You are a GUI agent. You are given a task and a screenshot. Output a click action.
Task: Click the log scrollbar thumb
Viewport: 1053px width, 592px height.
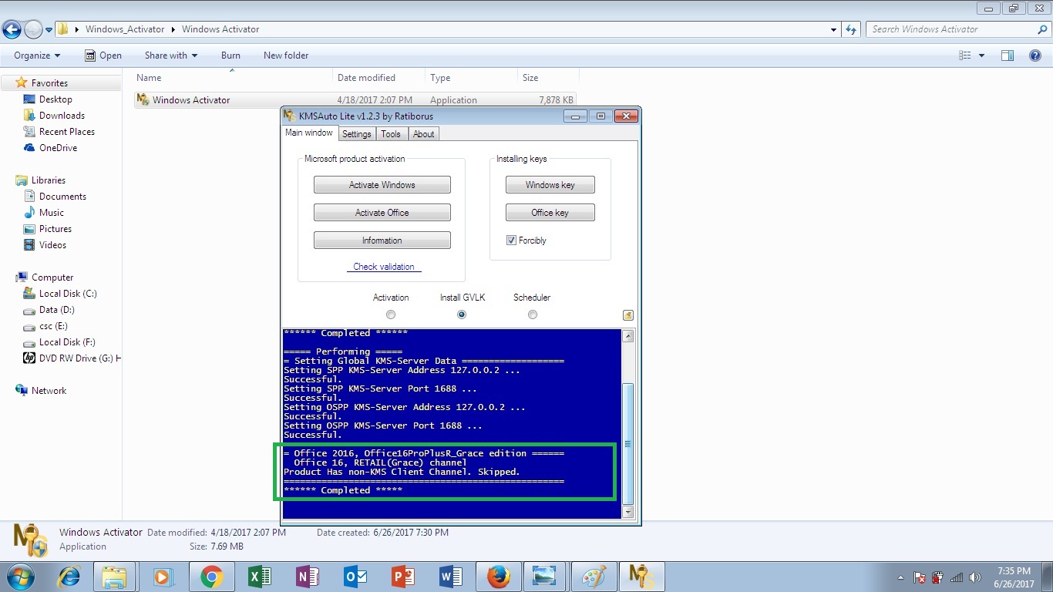click(627, 443)
